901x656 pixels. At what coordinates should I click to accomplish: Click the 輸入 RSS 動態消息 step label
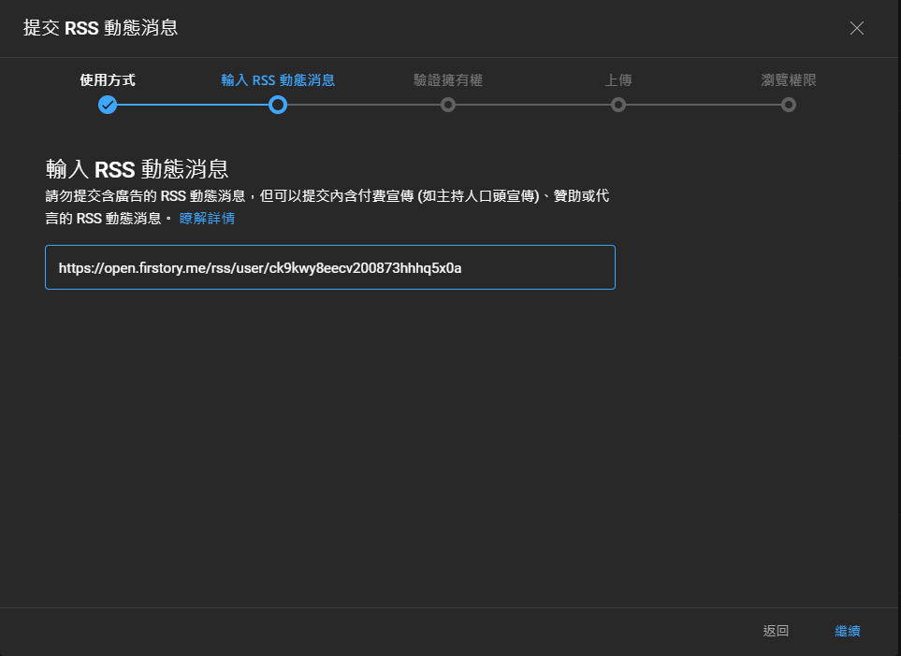[278, 79]
